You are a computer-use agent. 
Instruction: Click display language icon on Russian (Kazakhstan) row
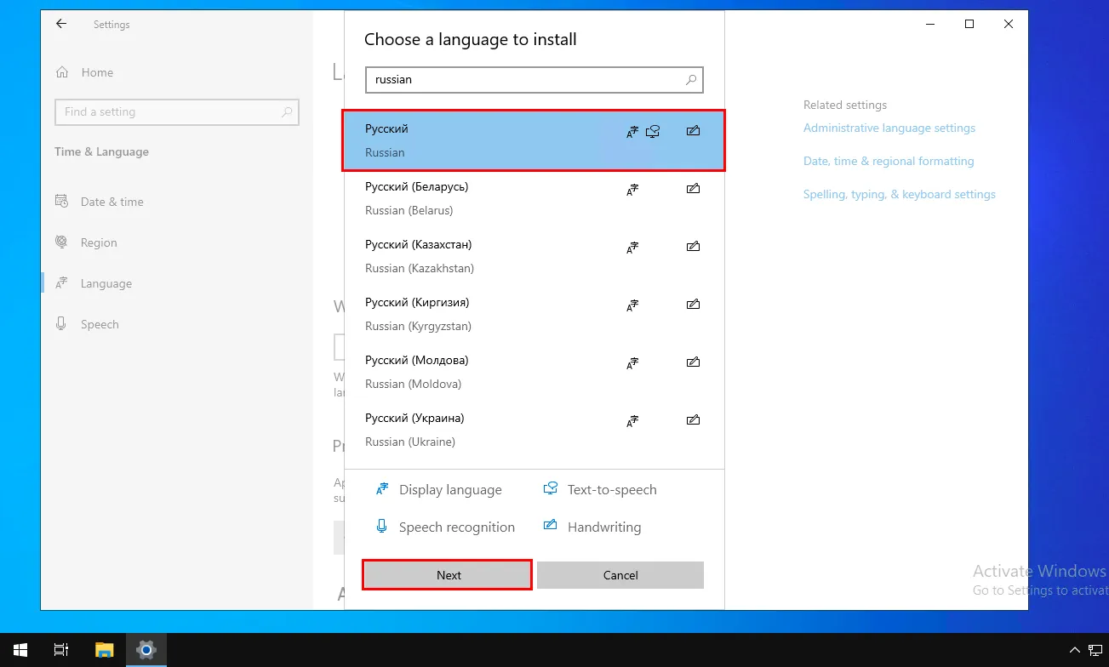pyautogui.click(x=632, y=248)
